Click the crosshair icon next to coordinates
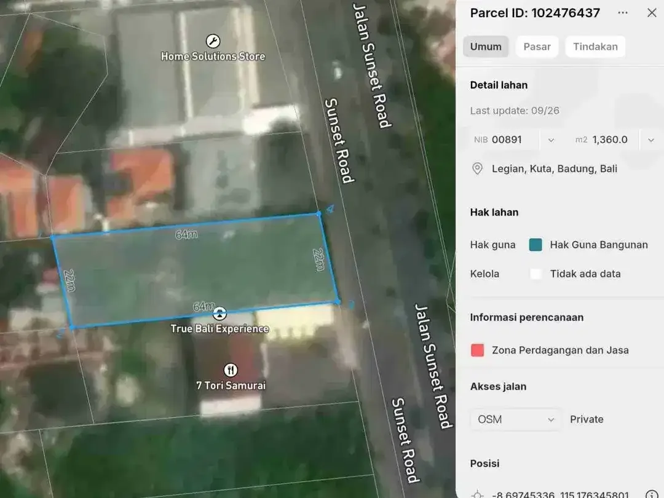664x498 pixels. tap(477, 494)
